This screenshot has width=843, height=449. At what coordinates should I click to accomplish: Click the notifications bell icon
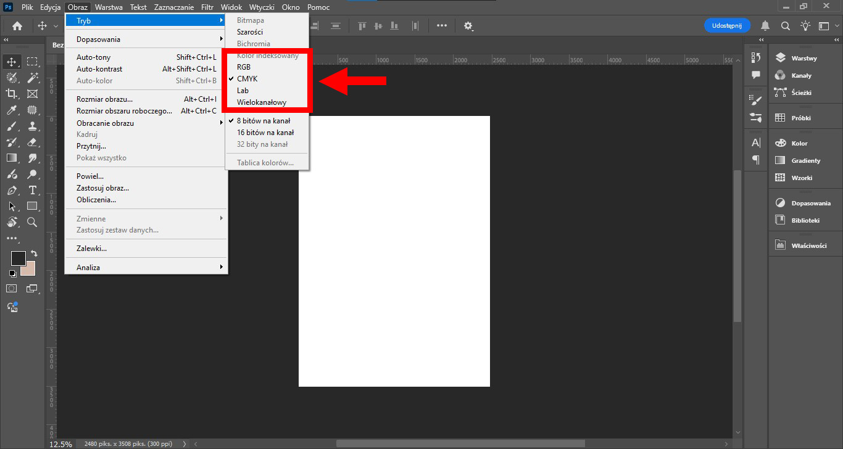click(x=765, y=26)
